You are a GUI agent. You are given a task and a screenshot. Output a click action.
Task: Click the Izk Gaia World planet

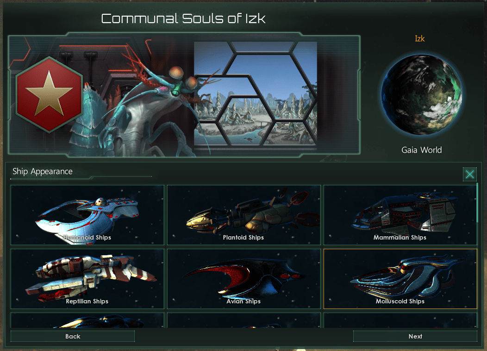pos(421,95)
